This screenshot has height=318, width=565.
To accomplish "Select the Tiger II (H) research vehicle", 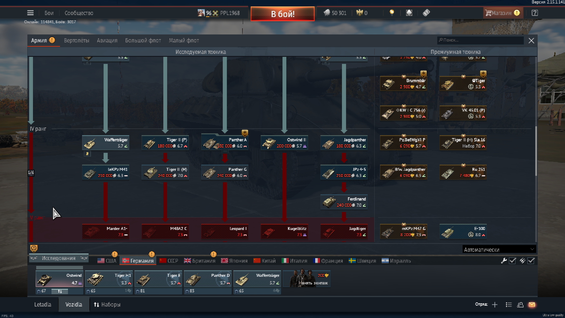I will [165, 172].
